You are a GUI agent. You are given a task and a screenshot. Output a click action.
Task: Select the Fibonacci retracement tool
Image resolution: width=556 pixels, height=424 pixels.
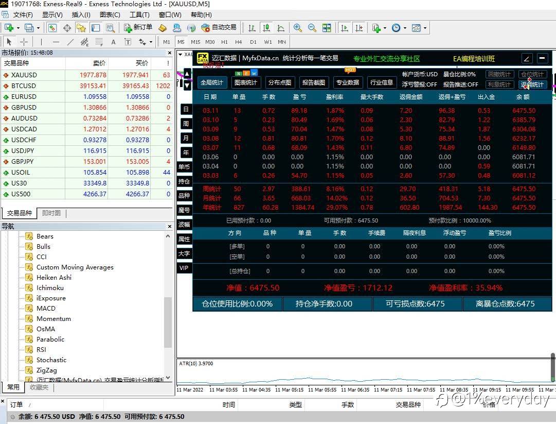tap(99, 42)
